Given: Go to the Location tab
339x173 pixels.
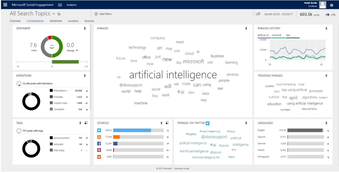Looking at the screenshot, I should 73,21.
